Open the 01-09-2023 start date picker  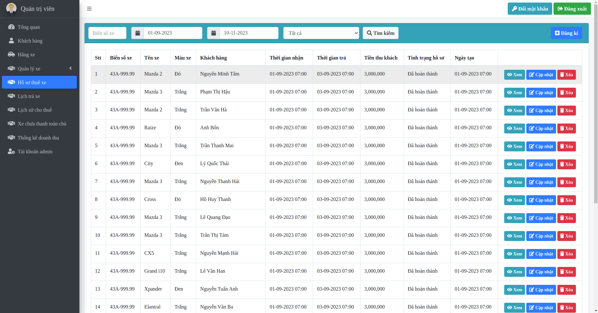tap(173, 33)
